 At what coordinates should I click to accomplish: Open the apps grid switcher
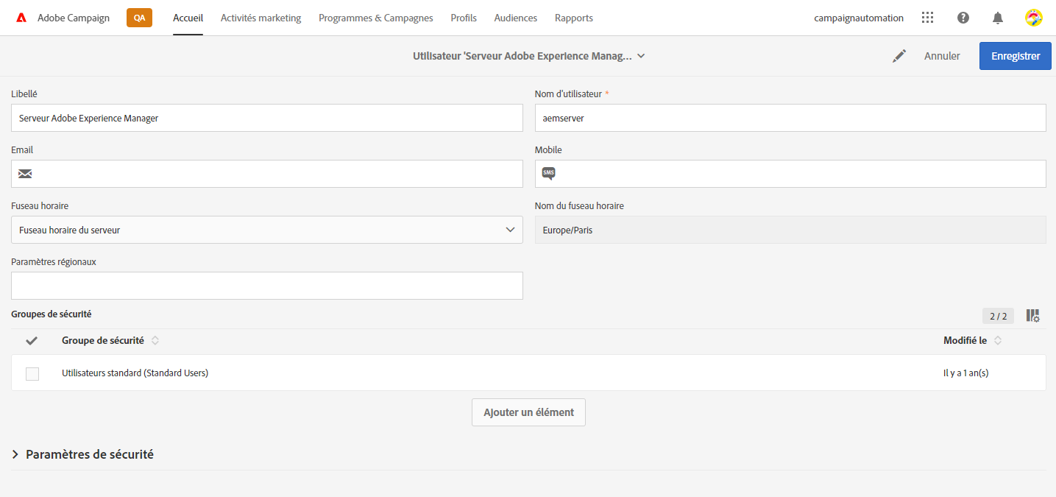927,18
